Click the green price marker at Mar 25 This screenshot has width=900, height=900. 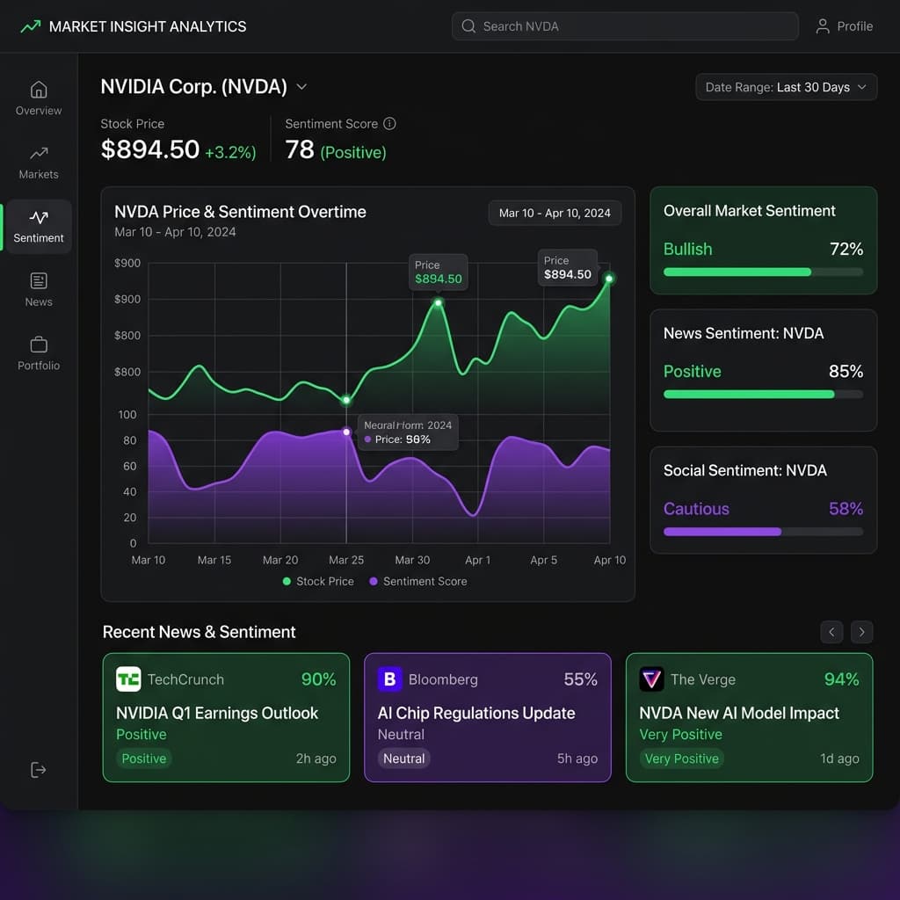346,400
